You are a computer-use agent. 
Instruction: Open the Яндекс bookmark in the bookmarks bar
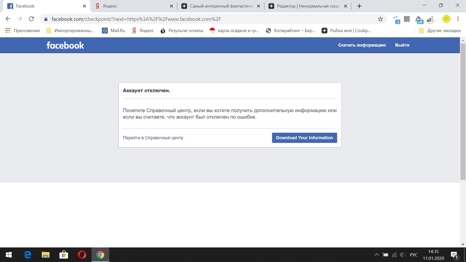tap(143, 30)
